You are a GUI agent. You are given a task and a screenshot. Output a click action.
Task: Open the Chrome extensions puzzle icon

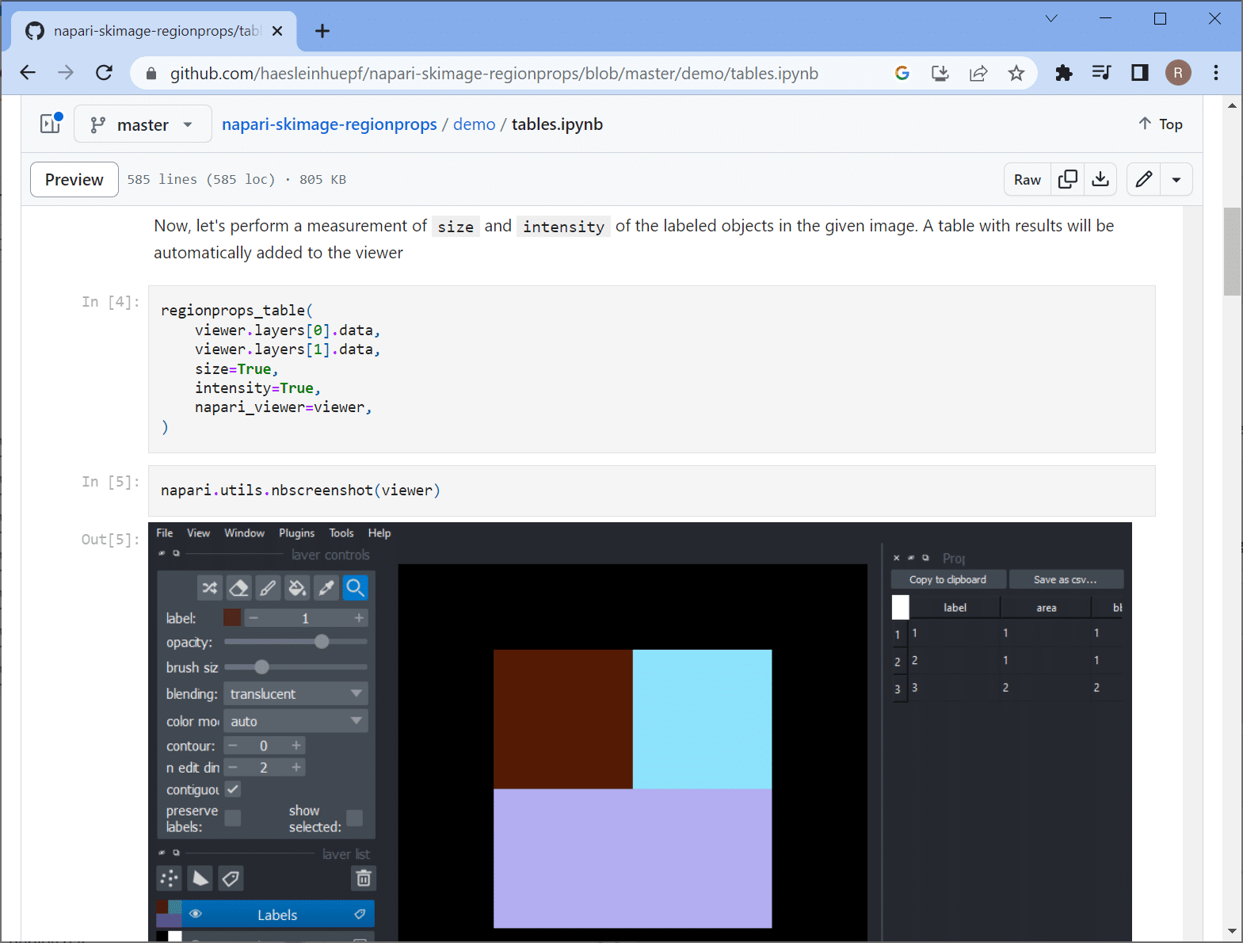(1063, 73)
